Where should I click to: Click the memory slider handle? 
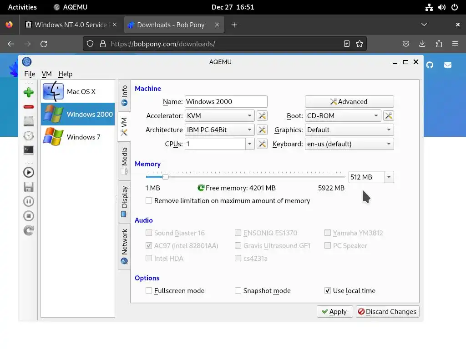[166, 177]
